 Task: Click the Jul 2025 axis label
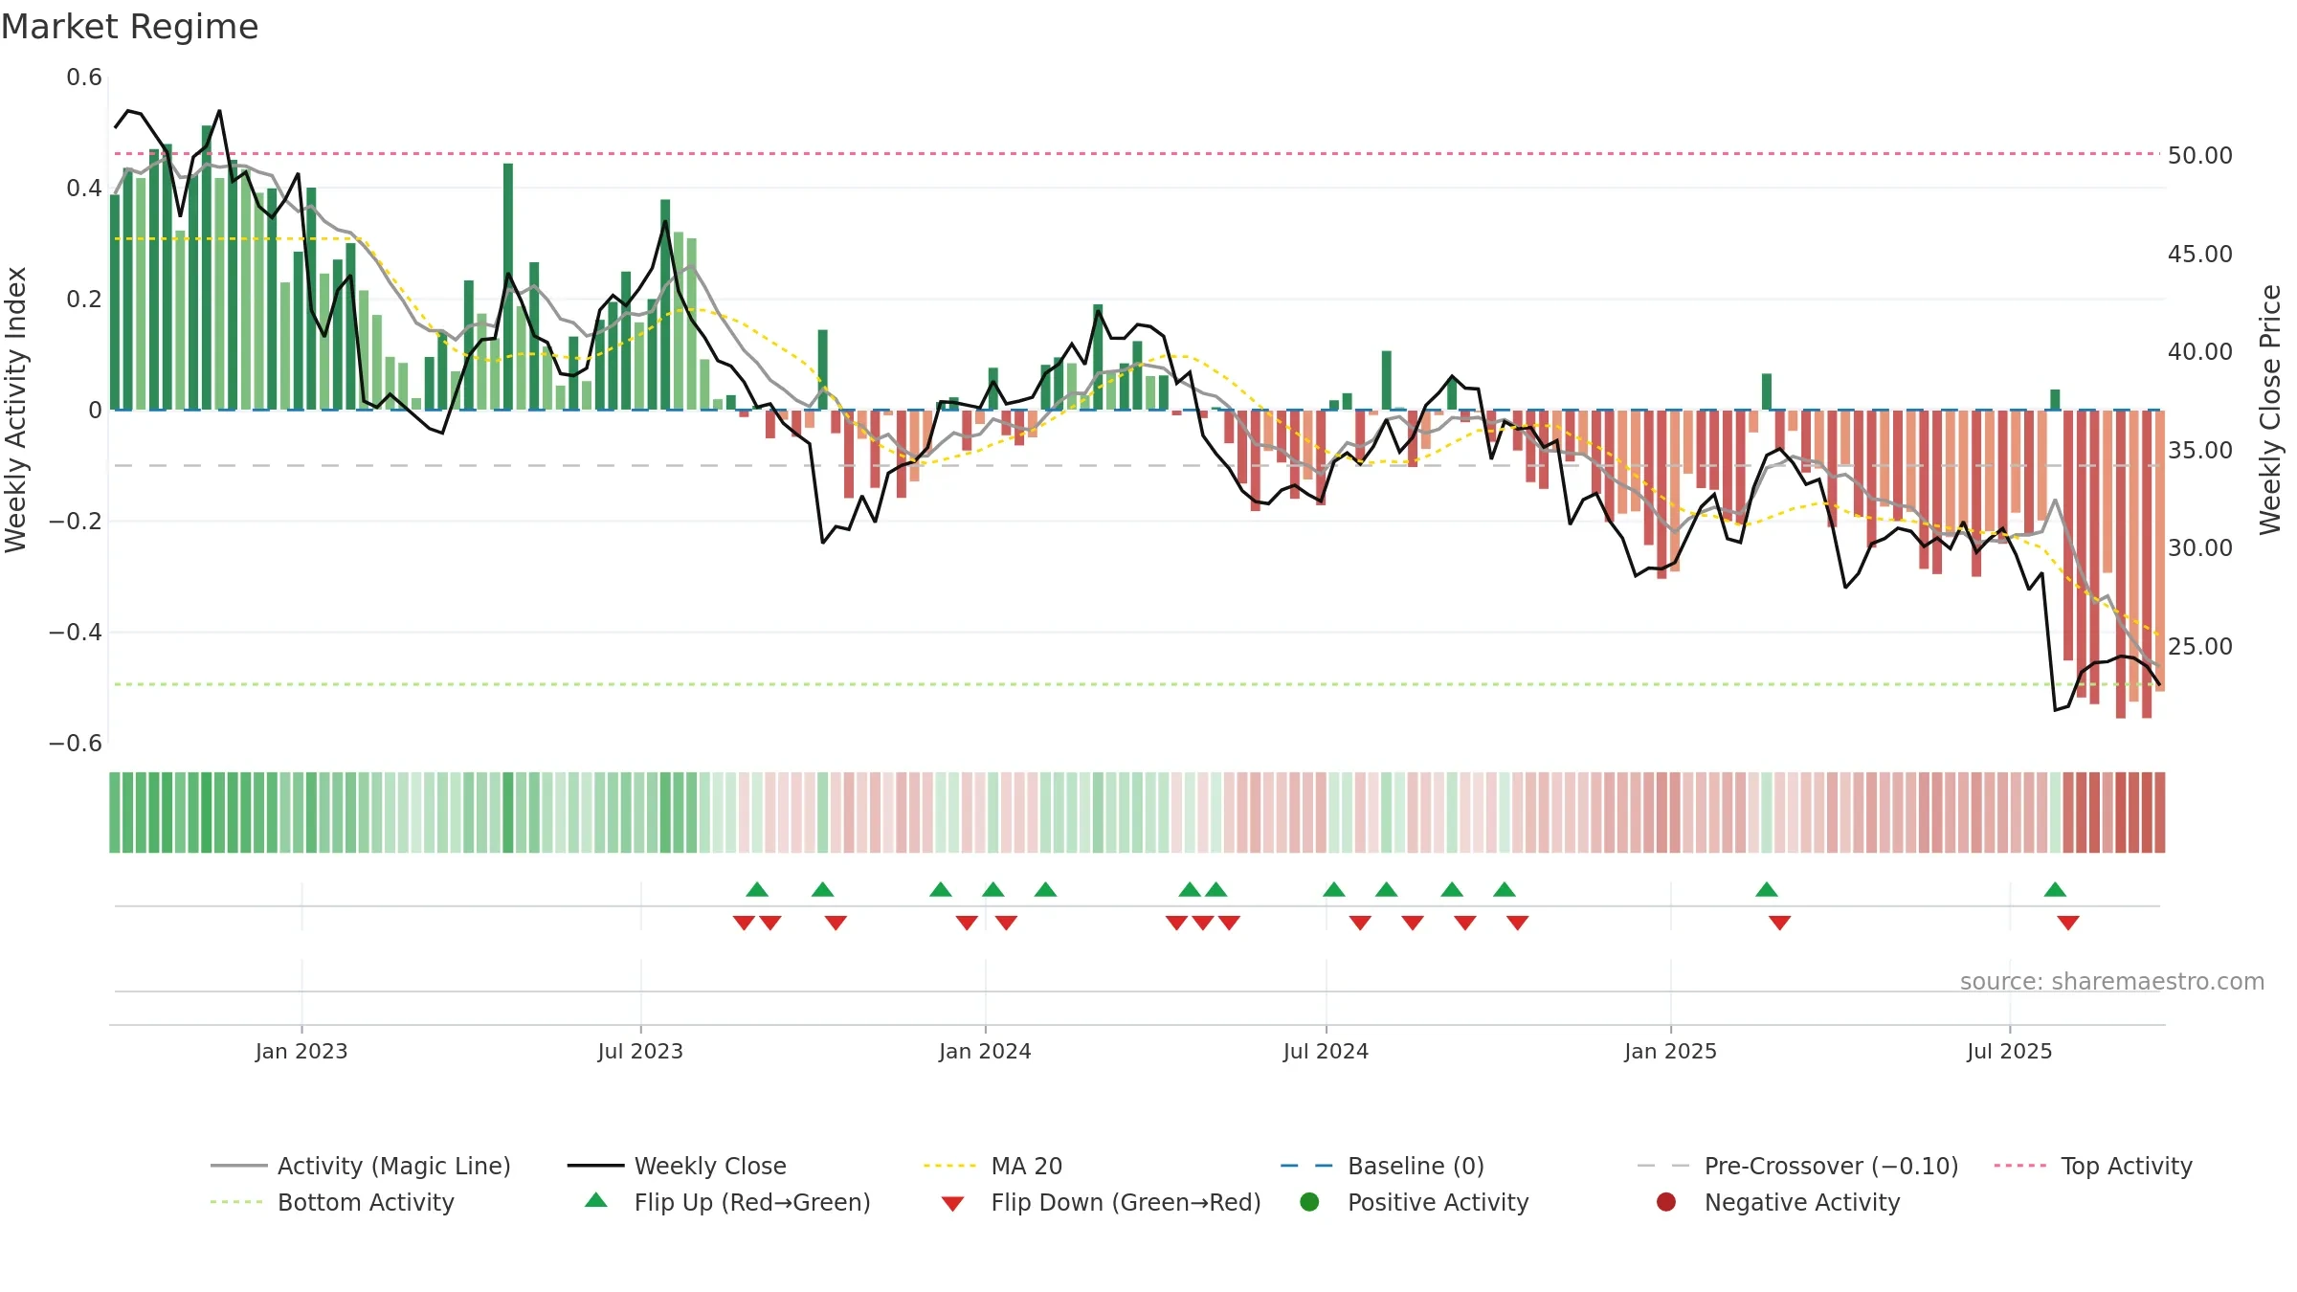[2010, 1051]
